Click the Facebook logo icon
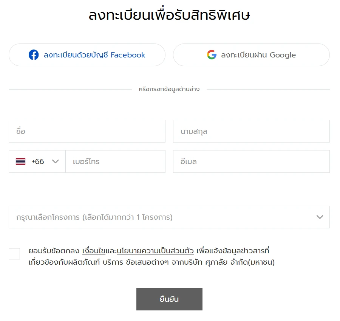Image resolution: width=340 pixels, height=321 pixels. coord(34,55)
